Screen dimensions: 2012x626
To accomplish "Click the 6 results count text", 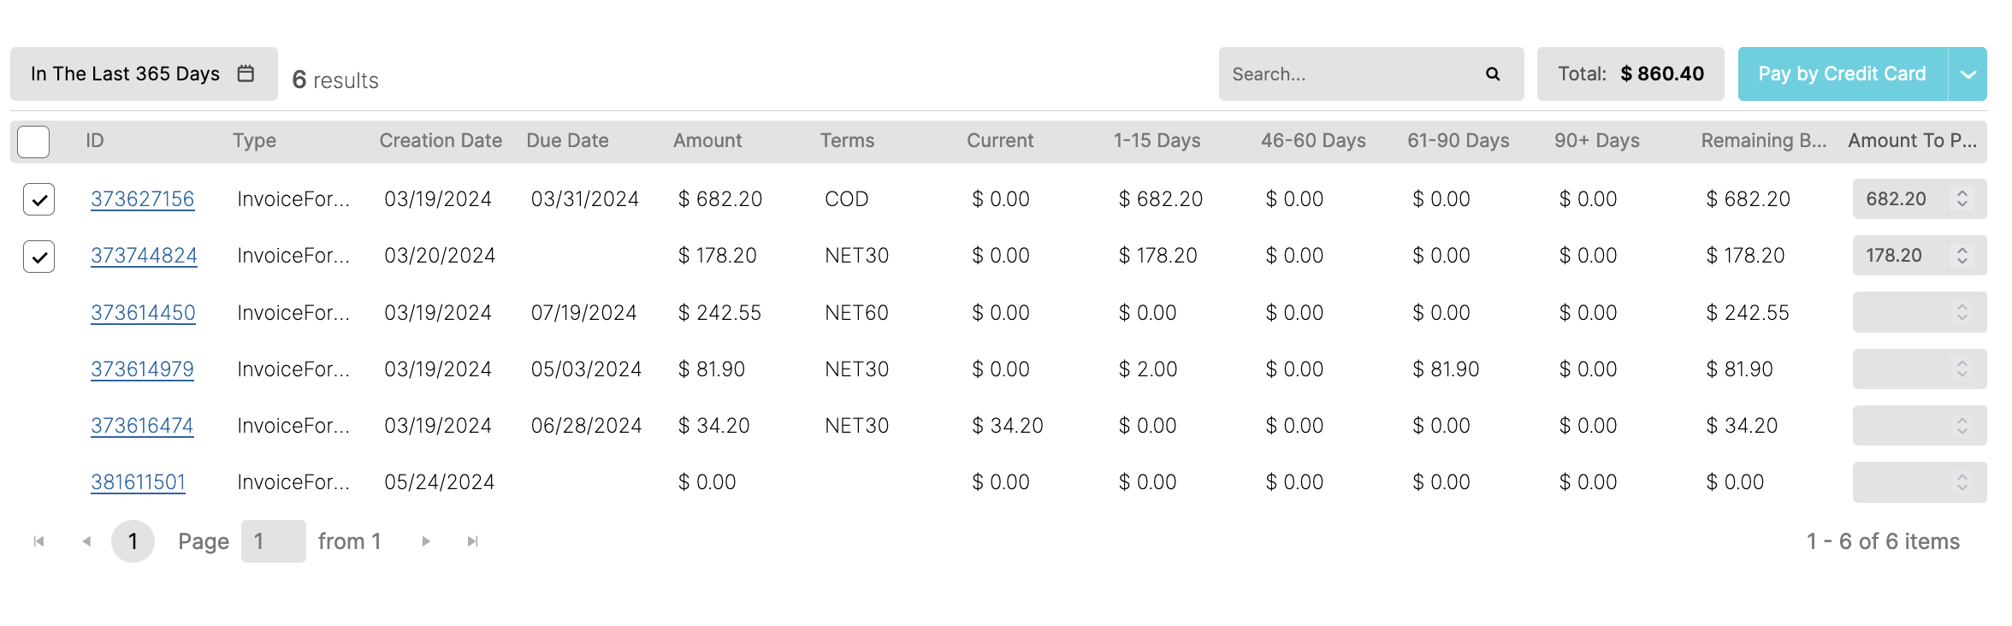I will (x=335, y=80).
